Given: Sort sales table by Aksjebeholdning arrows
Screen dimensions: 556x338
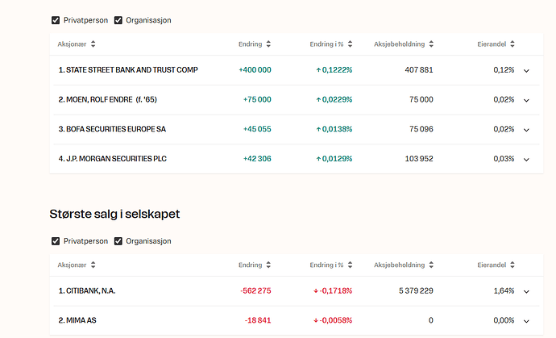Looking at the screenshot, I should (x=431, y=265).
